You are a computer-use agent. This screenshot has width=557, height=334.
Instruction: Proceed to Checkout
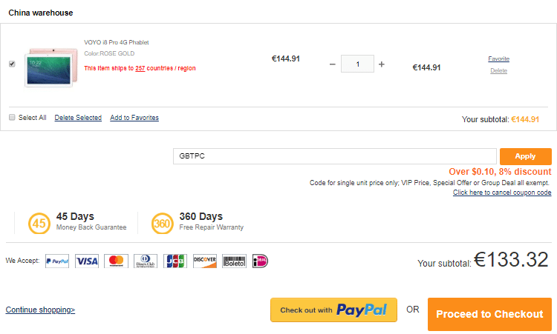[489, 314]
